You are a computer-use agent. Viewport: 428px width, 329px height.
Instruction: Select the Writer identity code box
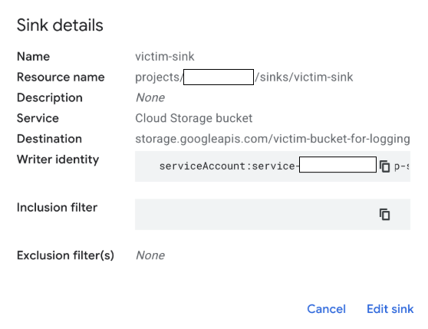[x=272, y=166]
